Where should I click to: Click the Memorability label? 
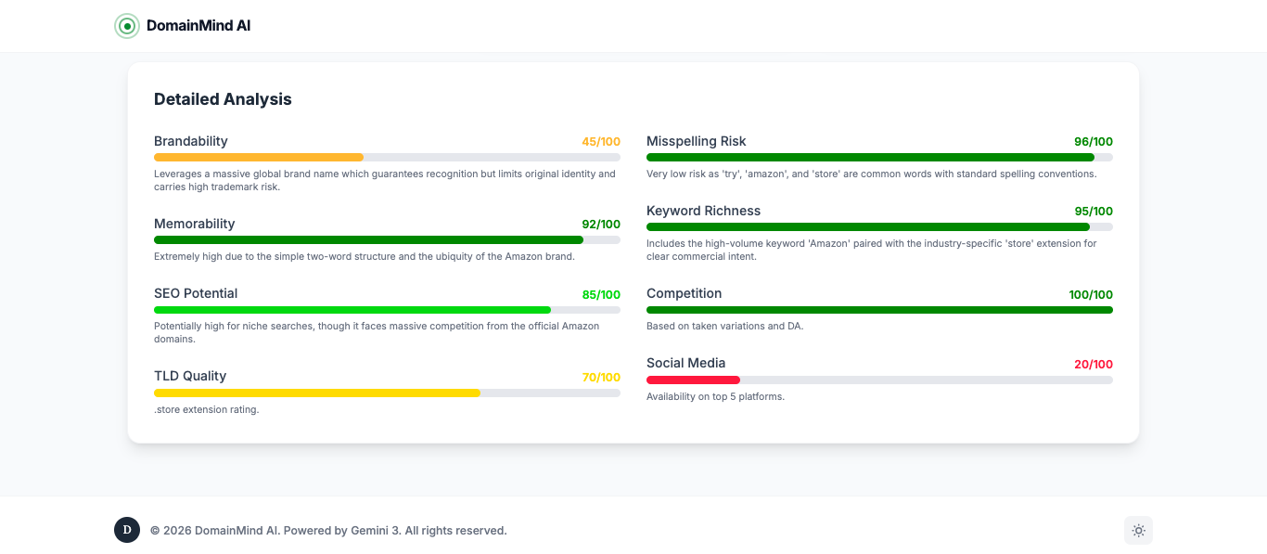pyautogui.click(x=195, y=224)
